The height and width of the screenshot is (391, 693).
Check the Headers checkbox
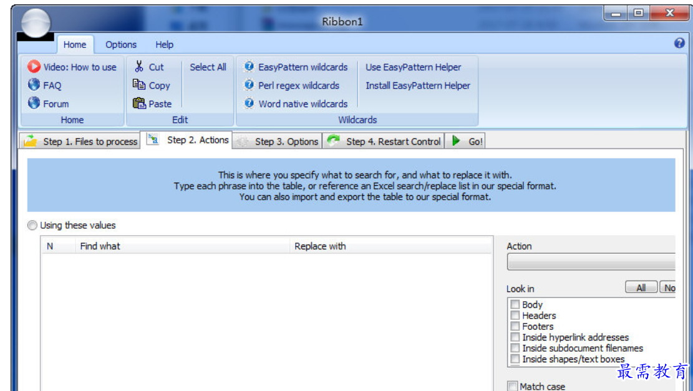pyautogui.click(x=515, y=315)
